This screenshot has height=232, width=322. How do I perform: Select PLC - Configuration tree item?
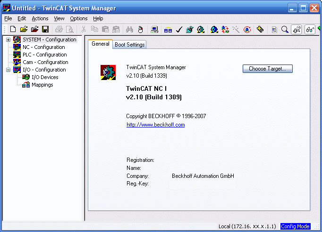(45, 55)
